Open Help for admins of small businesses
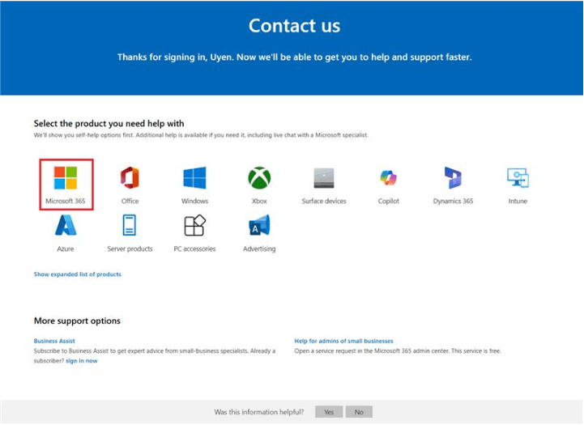The height and width of the screenshot is (425, 584). click(x=343, y=341)
